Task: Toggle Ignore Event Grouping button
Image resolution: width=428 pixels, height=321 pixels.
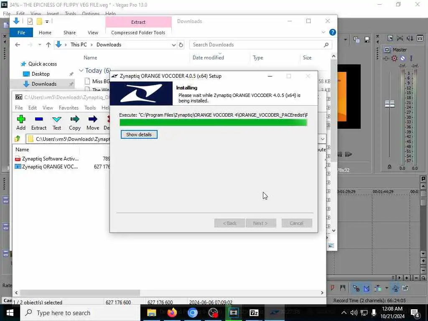Action: pyautogui.click(x=405, y=288)
